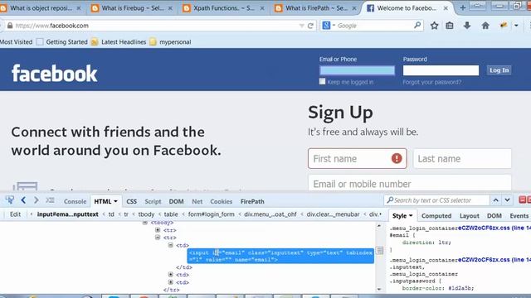Close the 'What is Firebug' tab
The image size is (531, 298).
coord(170,8)
